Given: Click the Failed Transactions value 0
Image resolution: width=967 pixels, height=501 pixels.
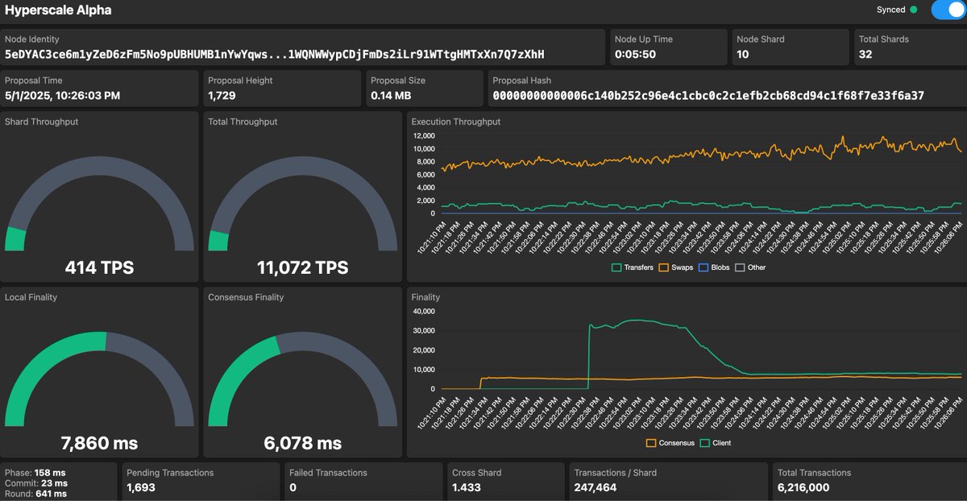Looking at the screenshot, I should tap(293, 487).
